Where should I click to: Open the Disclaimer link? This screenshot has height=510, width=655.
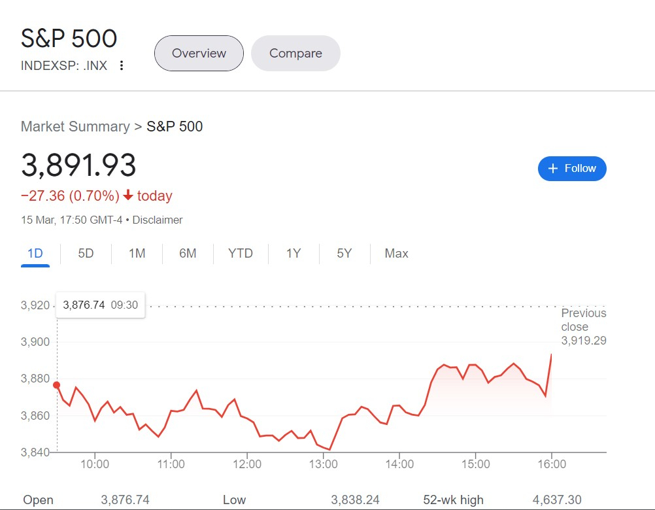tap(158, 220)
